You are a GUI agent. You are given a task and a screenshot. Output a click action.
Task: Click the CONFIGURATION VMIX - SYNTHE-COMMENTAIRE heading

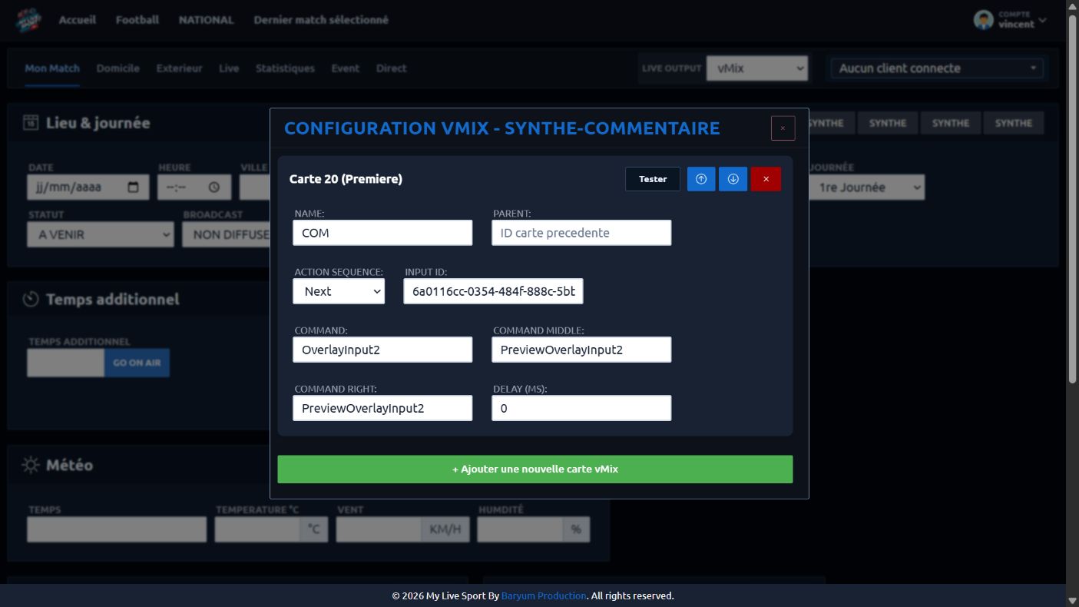pos(502,128)
